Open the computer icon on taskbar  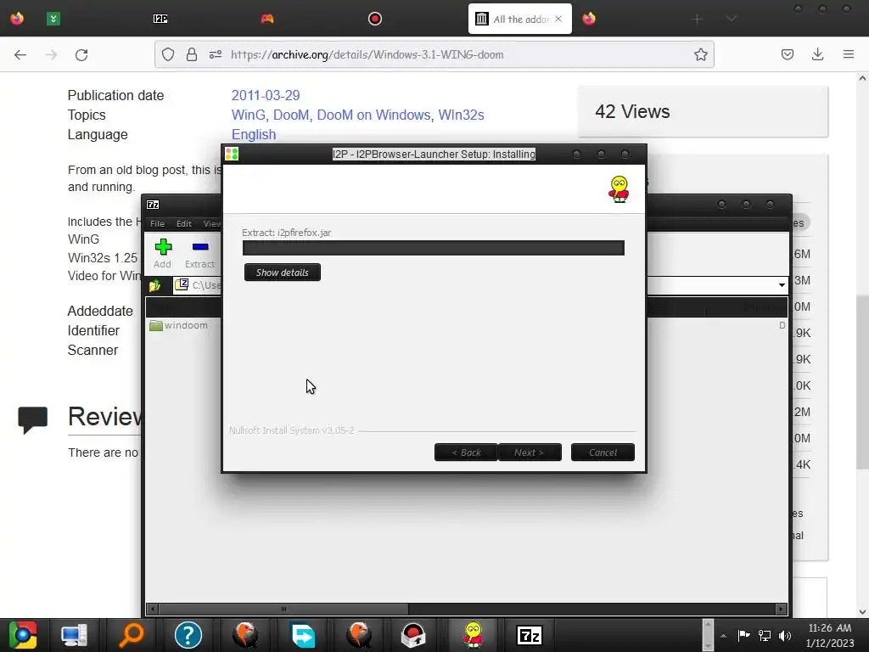[x=75, y=635]
